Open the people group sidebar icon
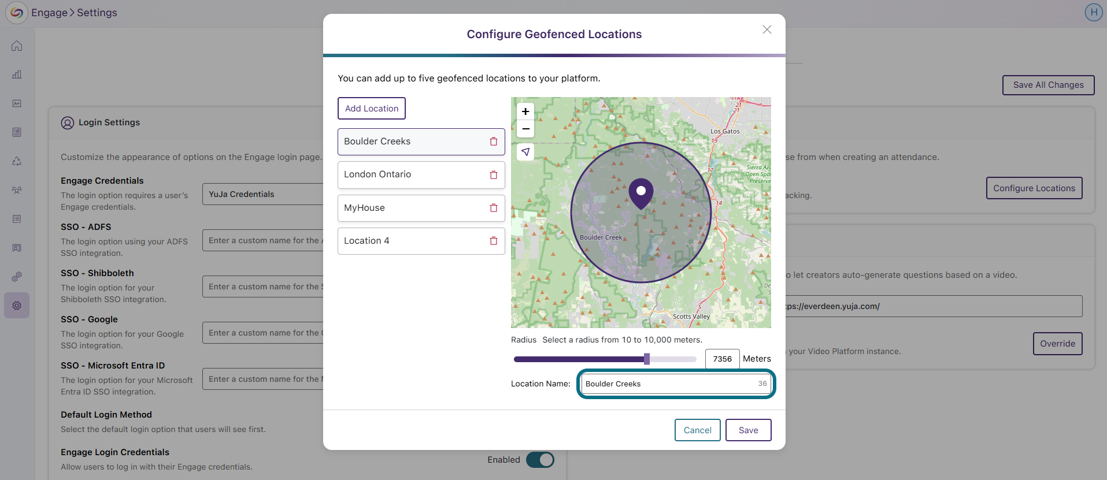 [17, 190]
